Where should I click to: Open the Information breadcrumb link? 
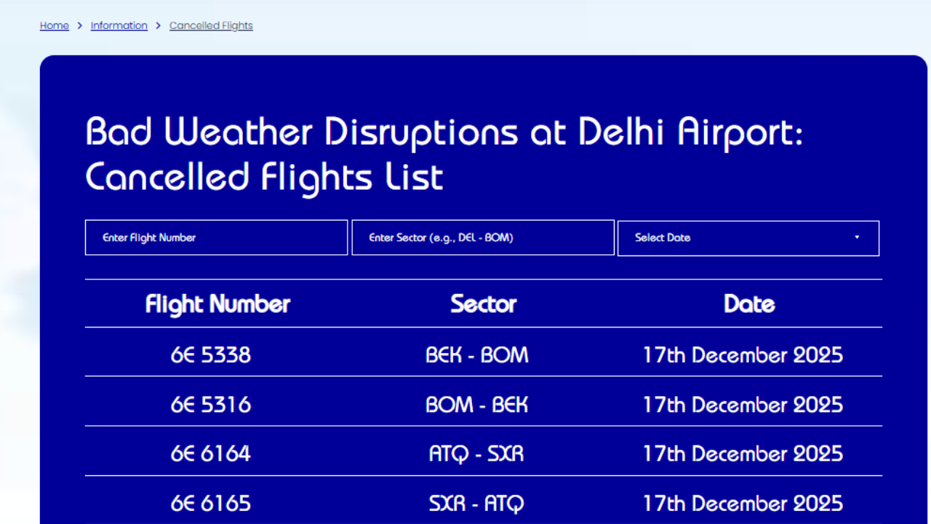coord(119,25)
